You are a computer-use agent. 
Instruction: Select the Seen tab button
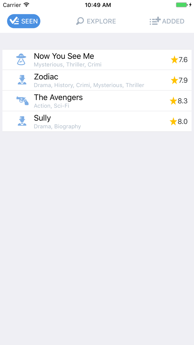(x=24, y=21)
